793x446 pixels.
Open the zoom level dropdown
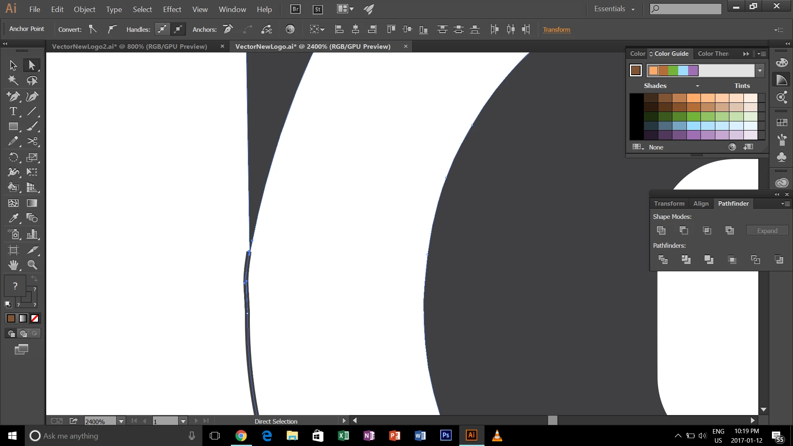click(x=121, y=421)
